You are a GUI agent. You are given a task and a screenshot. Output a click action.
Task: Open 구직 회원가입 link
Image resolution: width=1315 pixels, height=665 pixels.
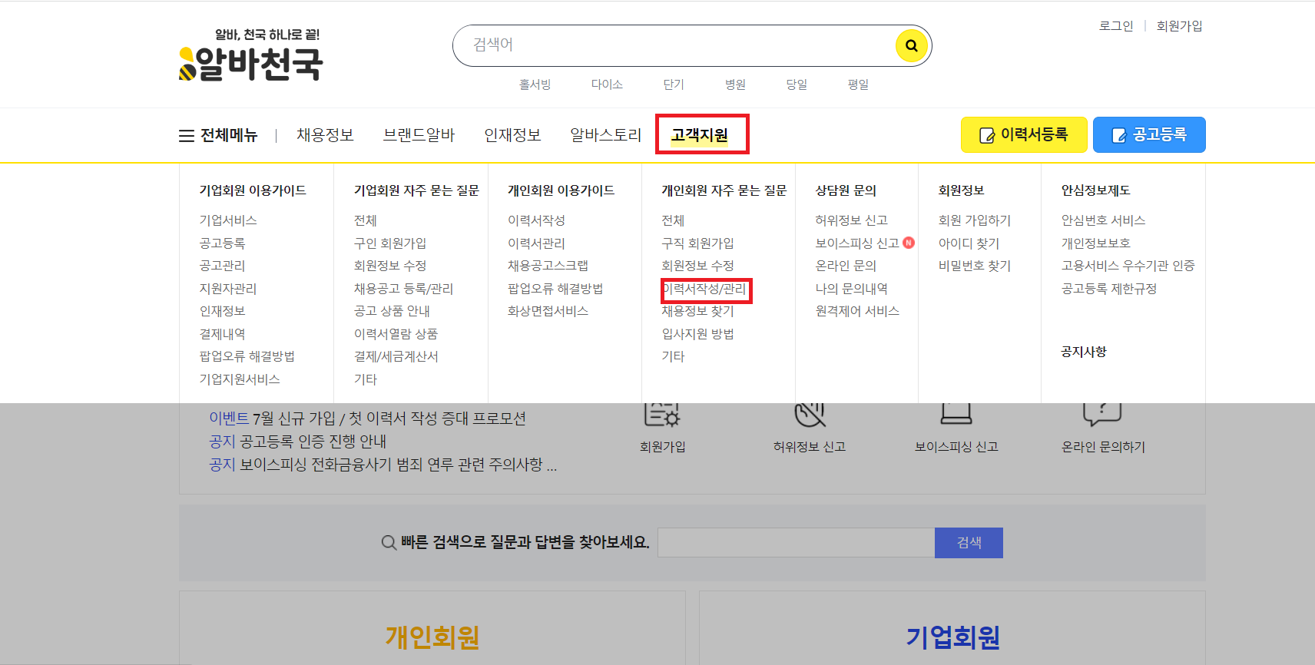(x=698, y=243)
